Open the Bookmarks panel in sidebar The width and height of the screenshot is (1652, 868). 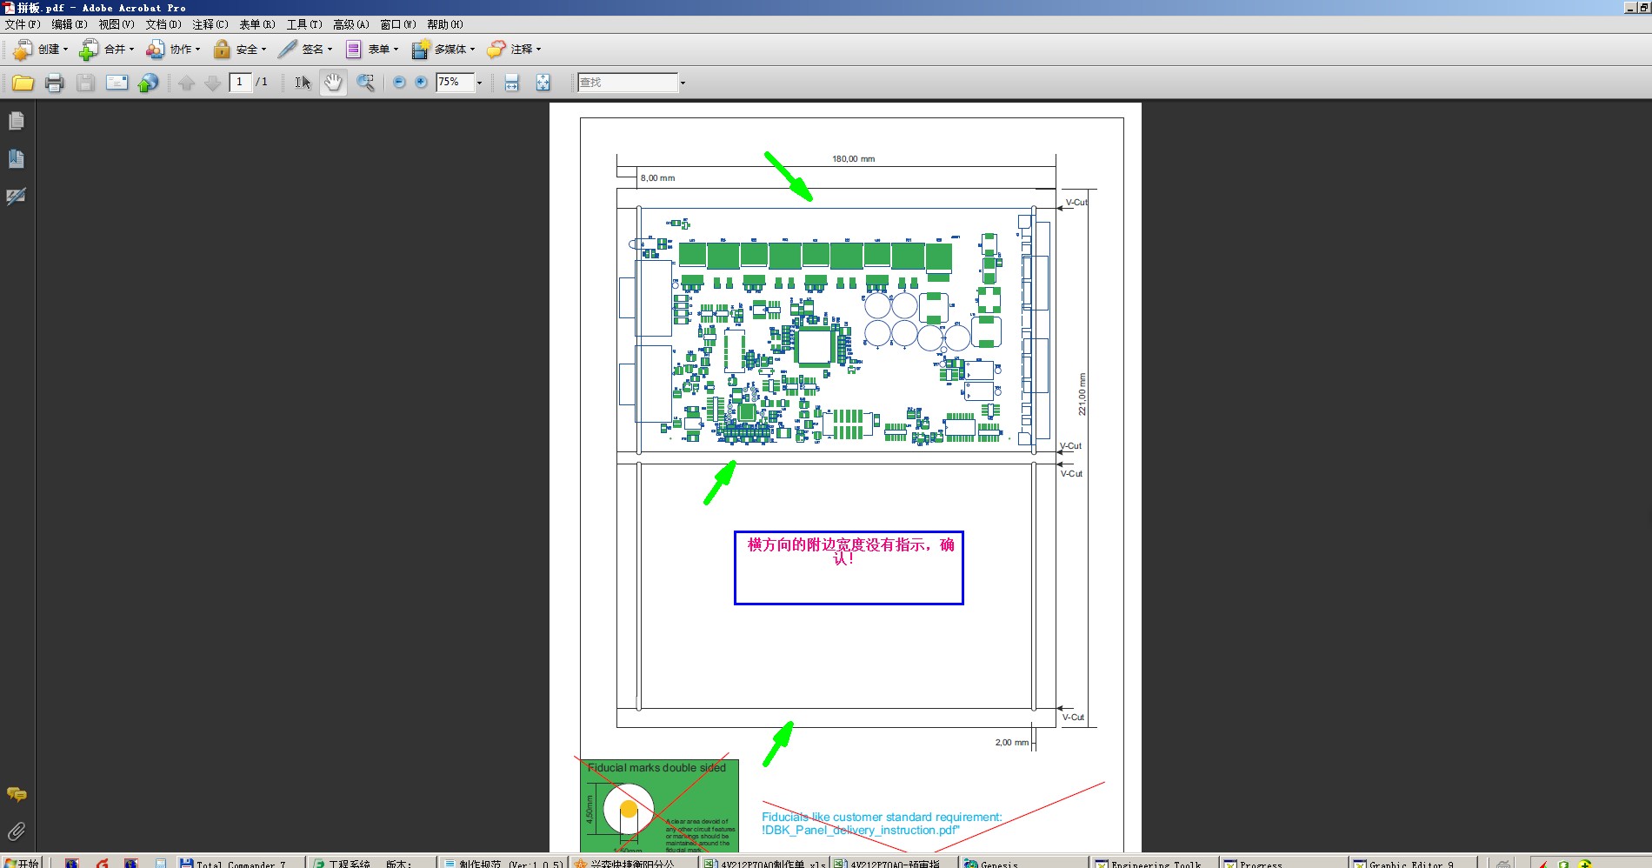click(x=17, y=158)
